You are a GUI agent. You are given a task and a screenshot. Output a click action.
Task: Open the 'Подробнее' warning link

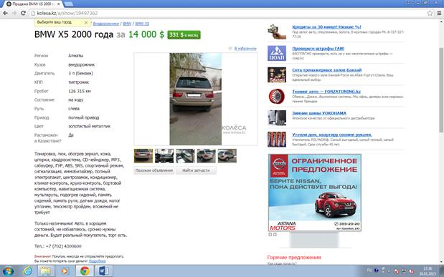click(97, 261)
